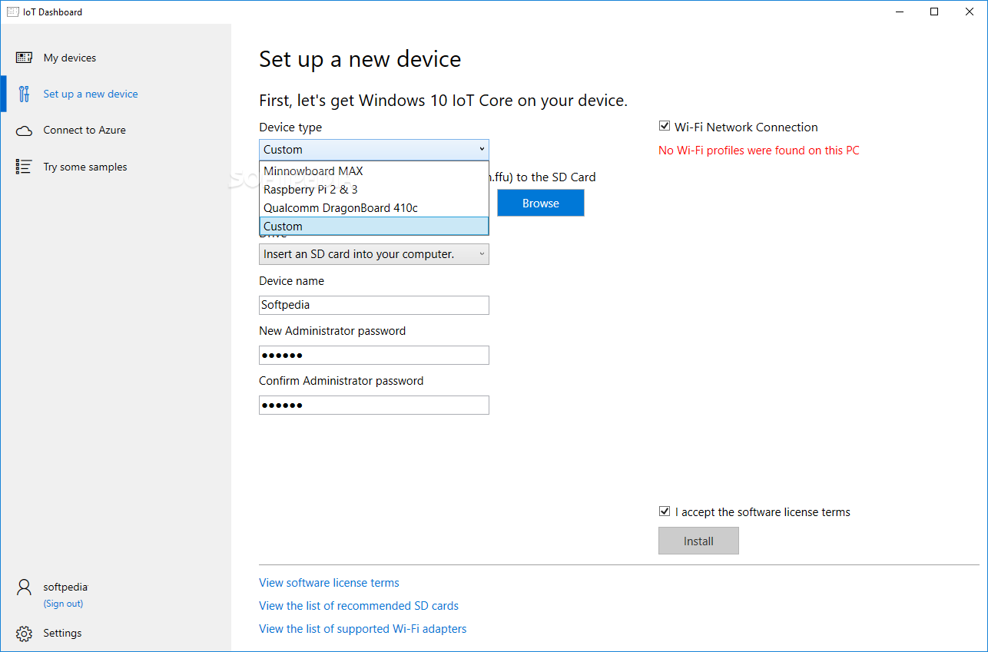Click the Connect to Azure cloud icon

(24, 131)
